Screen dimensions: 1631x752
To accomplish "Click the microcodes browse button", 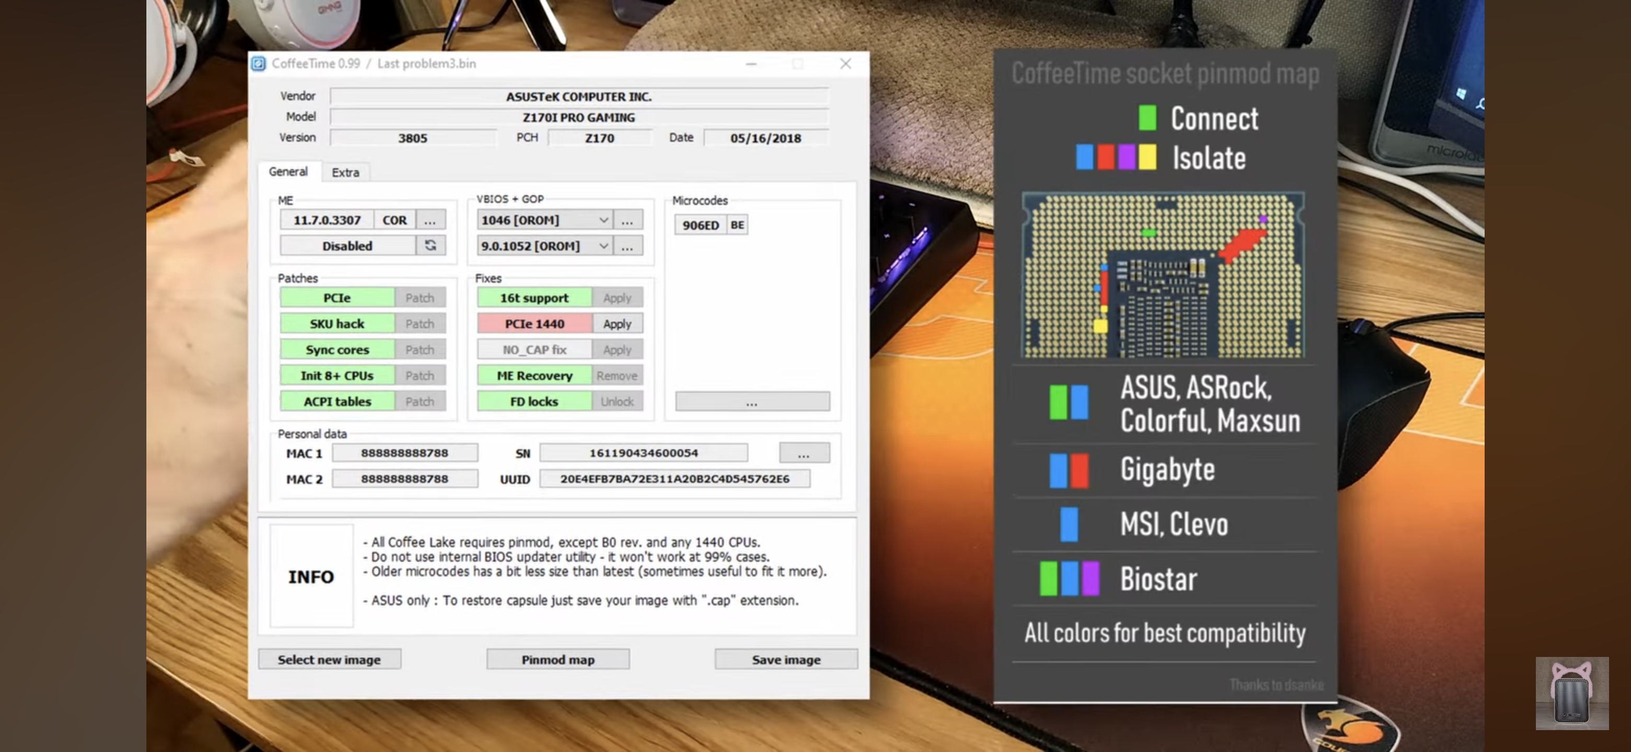I will [x=752, y=401].
